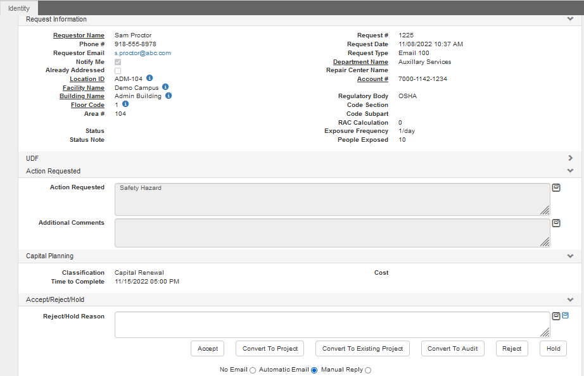This screenshot has width=584, height=376.
Task: Check the Already Addressed checkbox
Action: click(118, 71)
